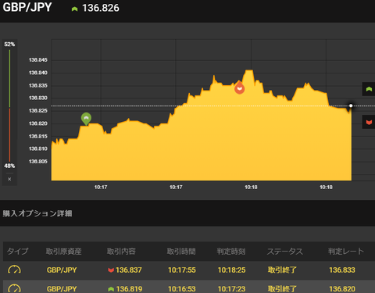Click green arrow beside 136.826 price
The width and height of the screenshot is (375, 293).
coord(75,9)
